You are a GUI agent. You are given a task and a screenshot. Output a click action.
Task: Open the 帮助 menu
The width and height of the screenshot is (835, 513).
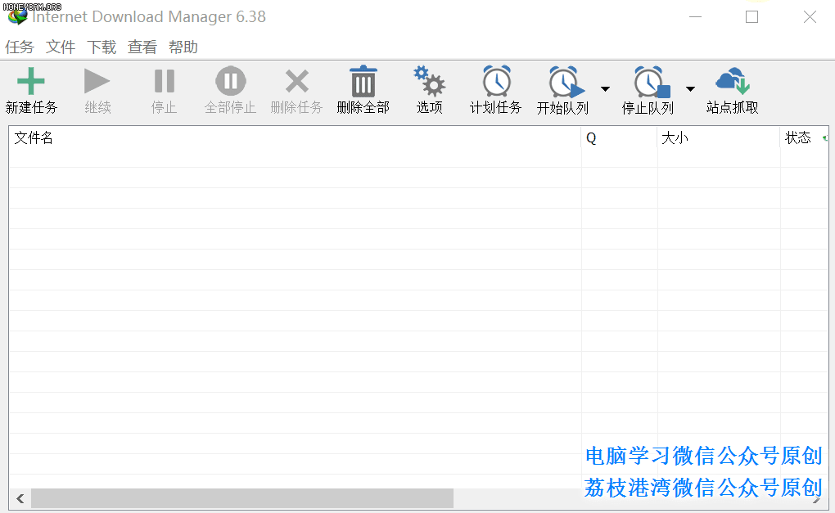[183, 47]
